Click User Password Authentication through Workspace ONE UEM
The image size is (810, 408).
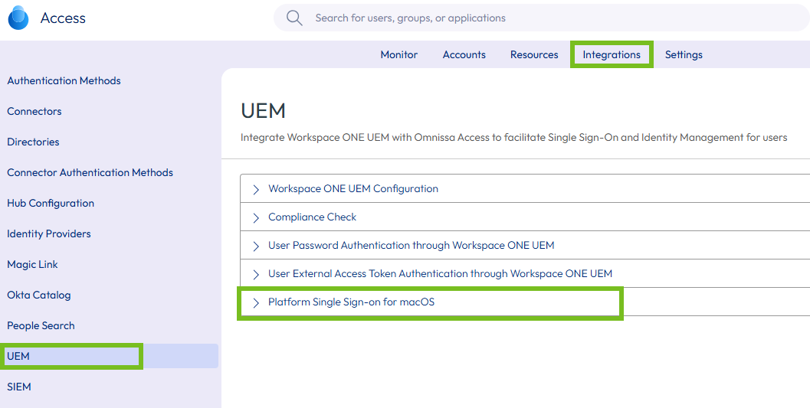[x=412, y=246]
